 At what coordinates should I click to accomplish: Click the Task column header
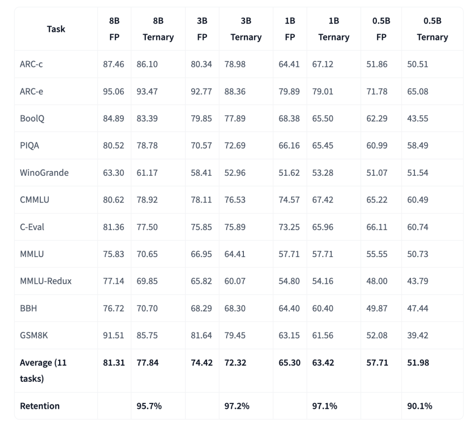56,29
